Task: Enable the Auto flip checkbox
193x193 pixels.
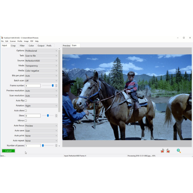Action: pyautogui.click(x=26, y=101)
